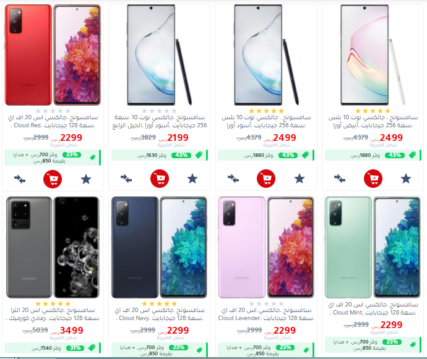This screenshot has width=427, height=359.
Task: Favorite the Galaxy S20 FE Cloud Red
Action: tap(86, 179)
